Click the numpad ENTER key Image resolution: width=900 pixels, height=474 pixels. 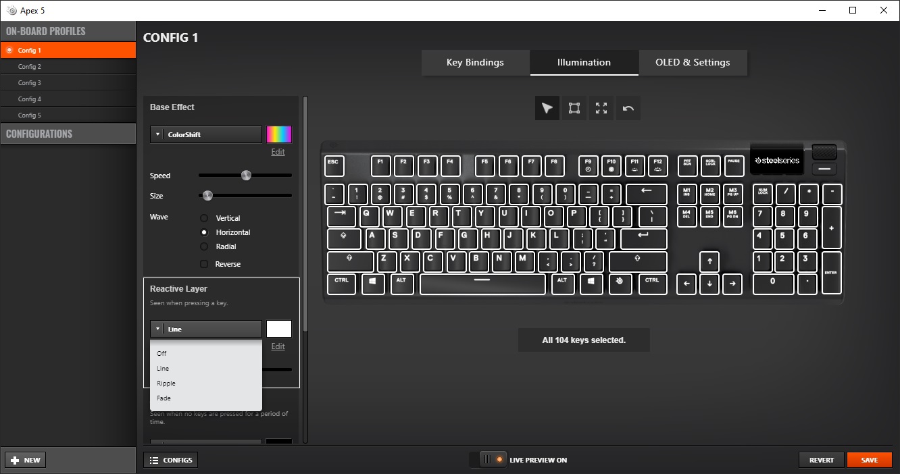[832, 273]
